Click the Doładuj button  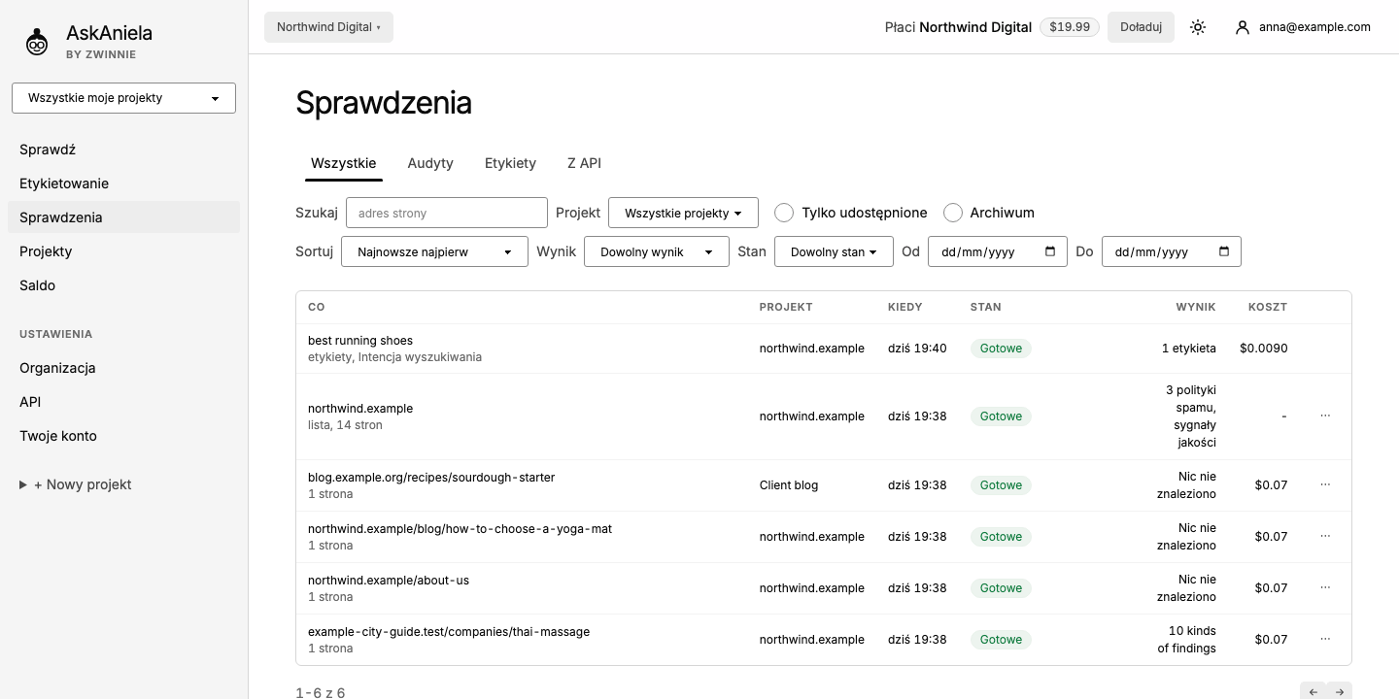pyautogui.click(x=1141, y=27)
